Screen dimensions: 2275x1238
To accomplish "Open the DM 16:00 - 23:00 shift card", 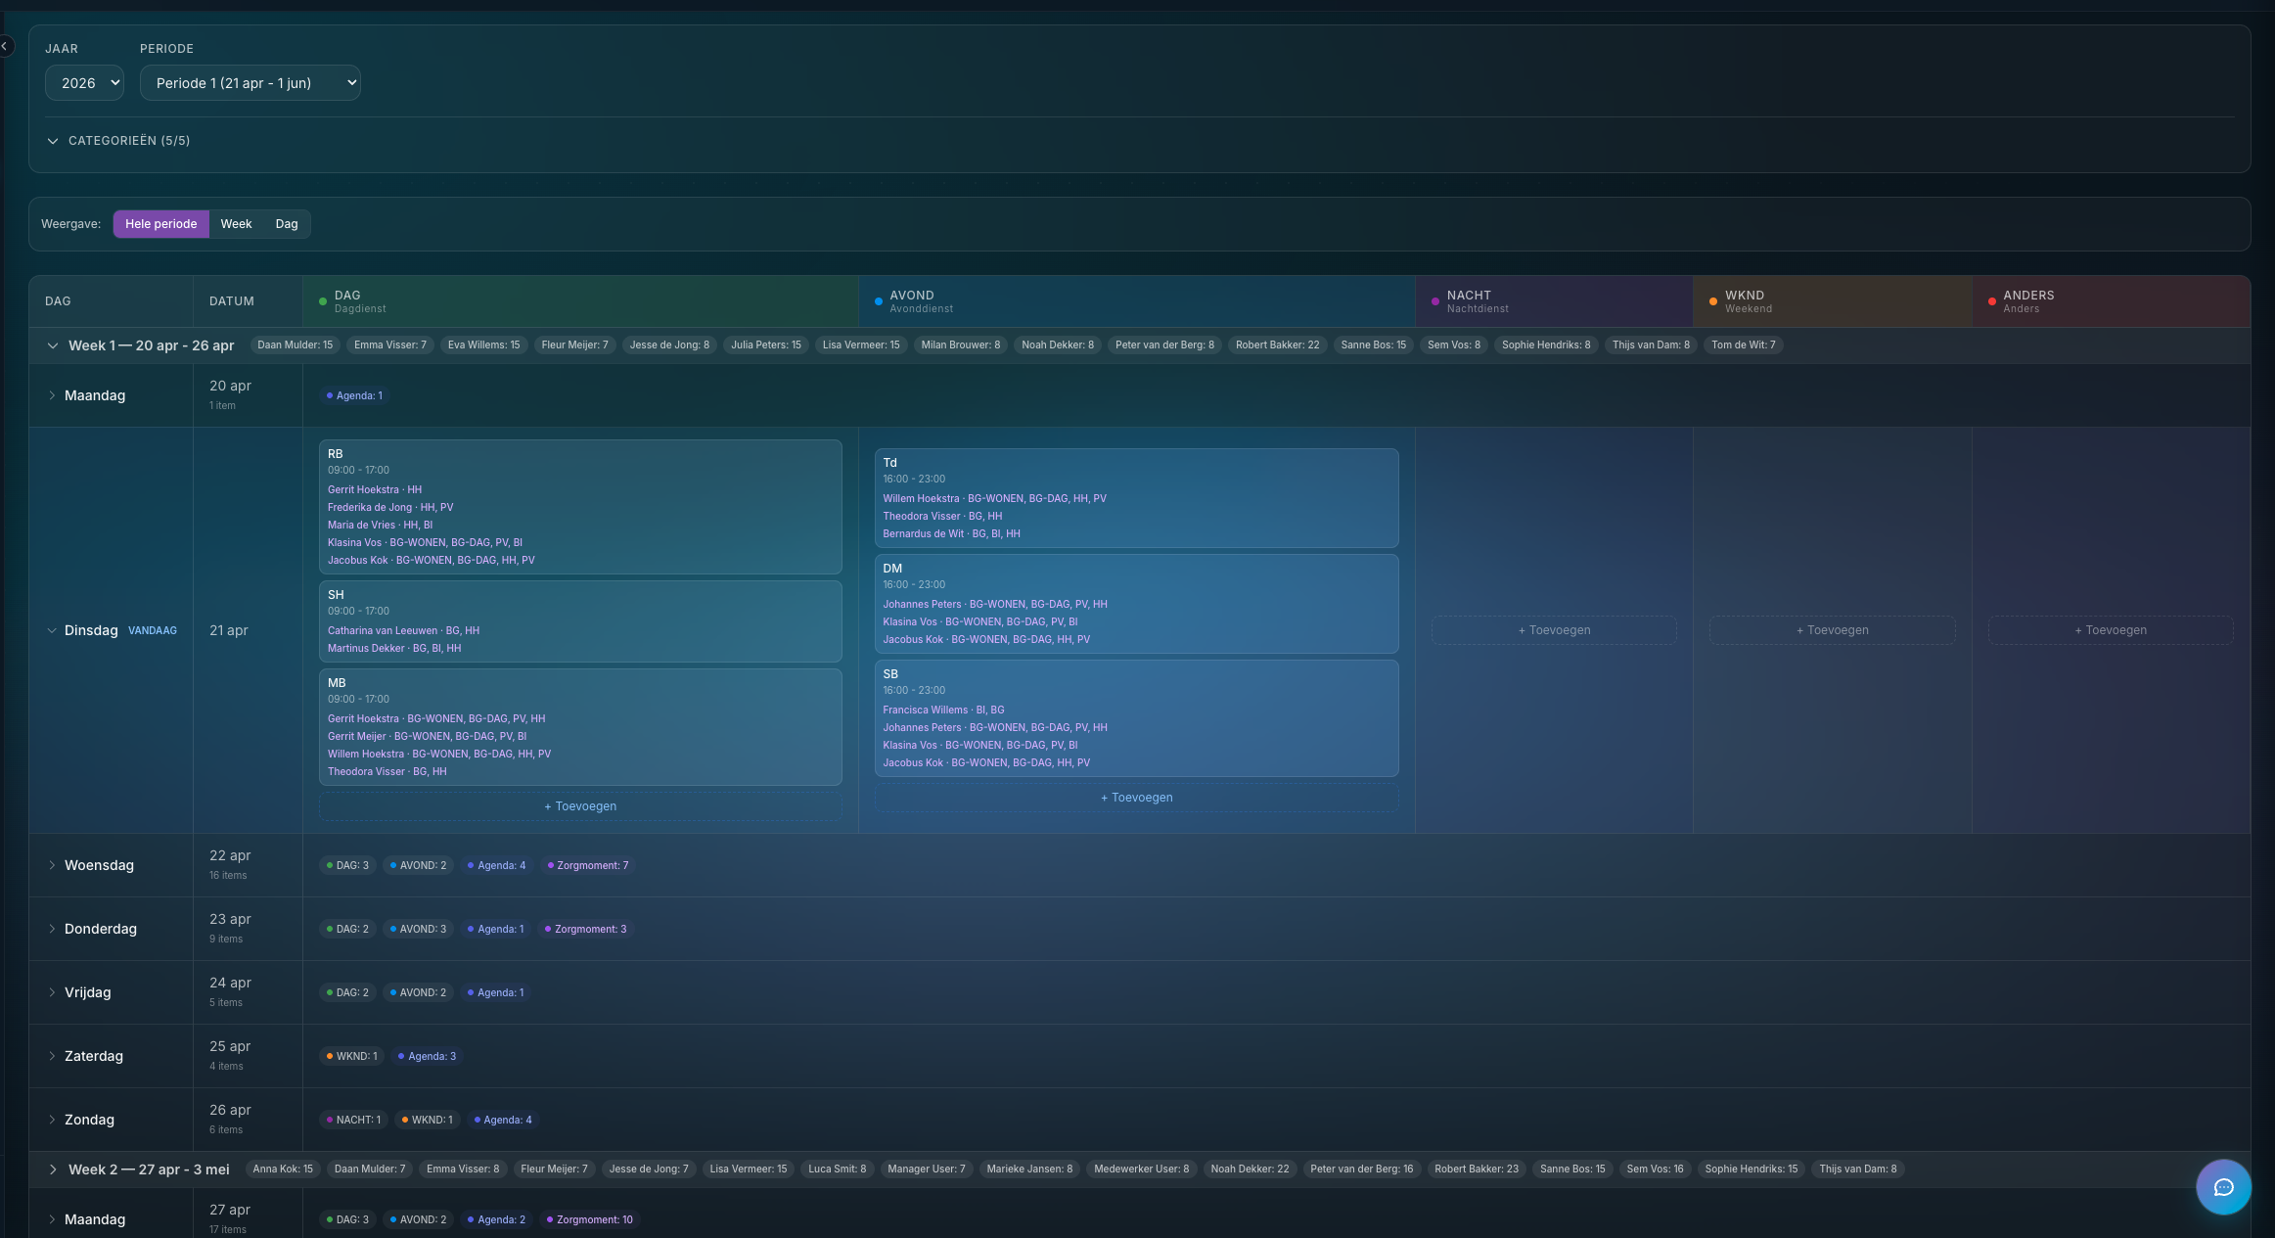I will [1136, 604].
